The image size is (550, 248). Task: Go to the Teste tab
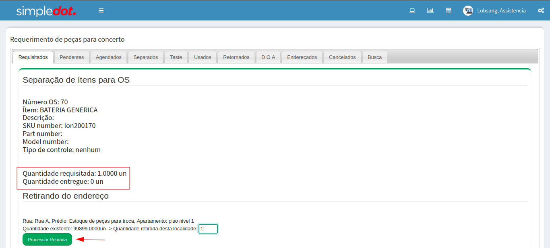tap(176, 57)
